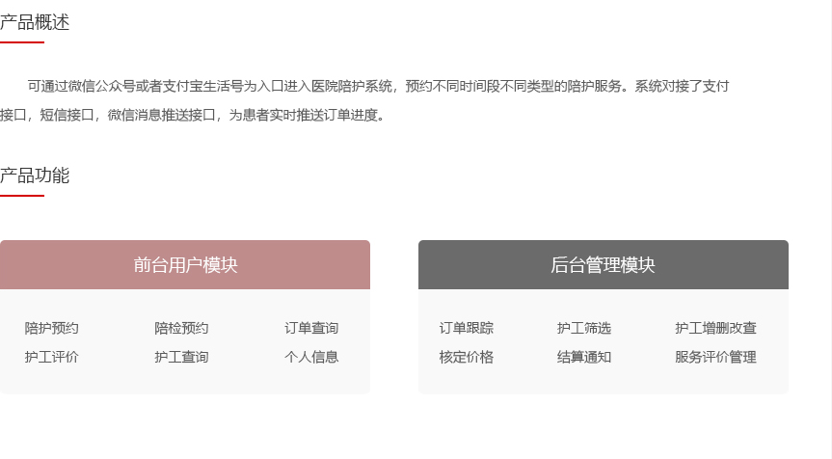Click the paragraph line starting with 接口，短信接口
The width and height of the screenshot is (832, 459).
tap(193, 116)
